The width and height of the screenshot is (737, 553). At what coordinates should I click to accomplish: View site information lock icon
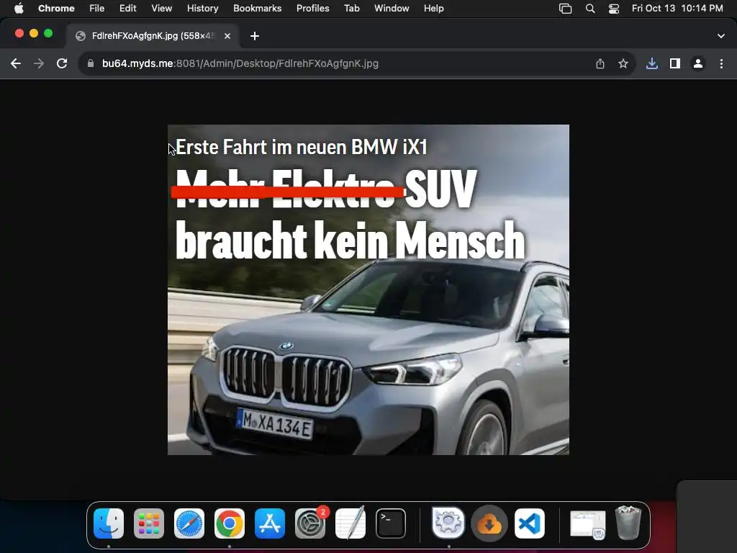click(x=91, y=63)
